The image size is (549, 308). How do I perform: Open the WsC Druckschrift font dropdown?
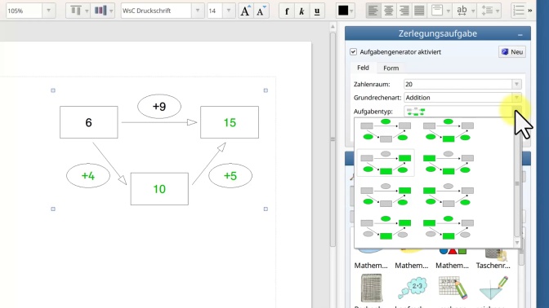coord(198,11)
